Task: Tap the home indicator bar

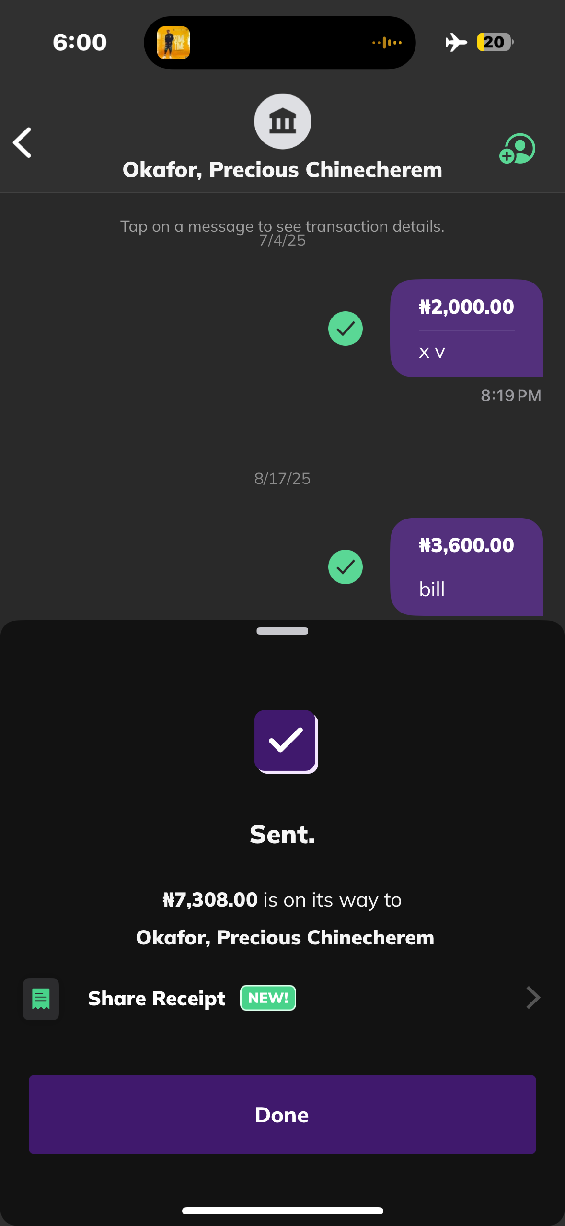Action: click(282, 1211)
